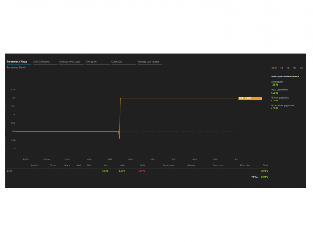Set chart range to 1A
Viewport: 313px width, 242px height.
[x=288, y=68]
